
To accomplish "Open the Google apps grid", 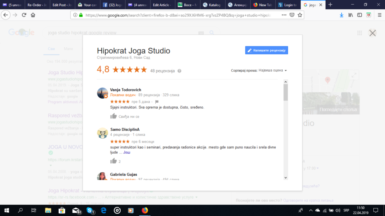I will point(359,33).
